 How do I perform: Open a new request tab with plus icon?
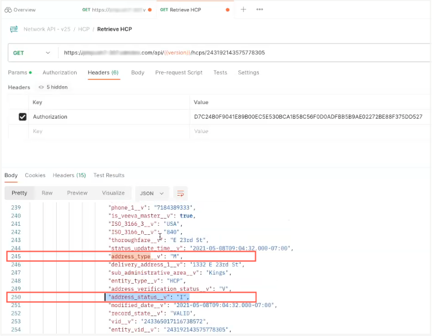244,10
